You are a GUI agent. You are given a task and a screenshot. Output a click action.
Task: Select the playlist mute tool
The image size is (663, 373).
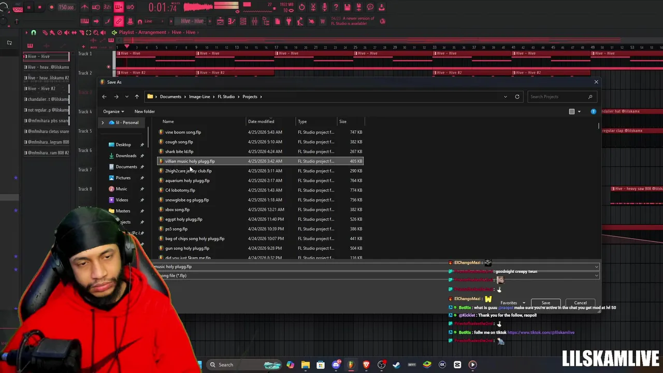(x=67, y=32)
